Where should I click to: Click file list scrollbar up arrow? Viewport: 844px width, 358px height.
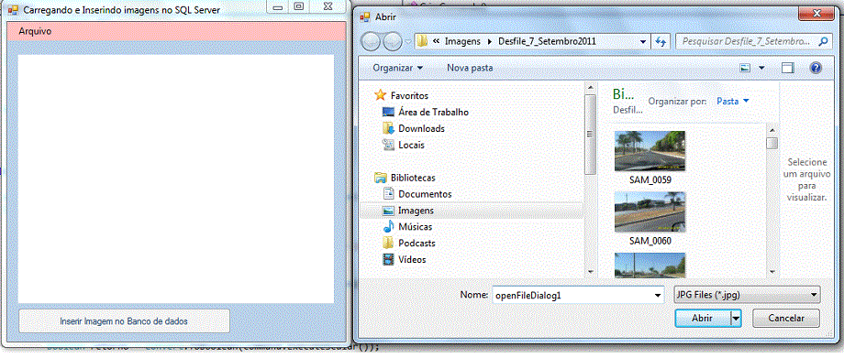[x=772, y=130]
